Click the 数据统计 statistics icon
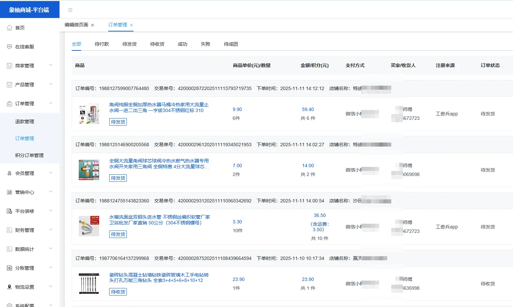Image resolution: width=513 pixels, height=307 pixels. 10,249
